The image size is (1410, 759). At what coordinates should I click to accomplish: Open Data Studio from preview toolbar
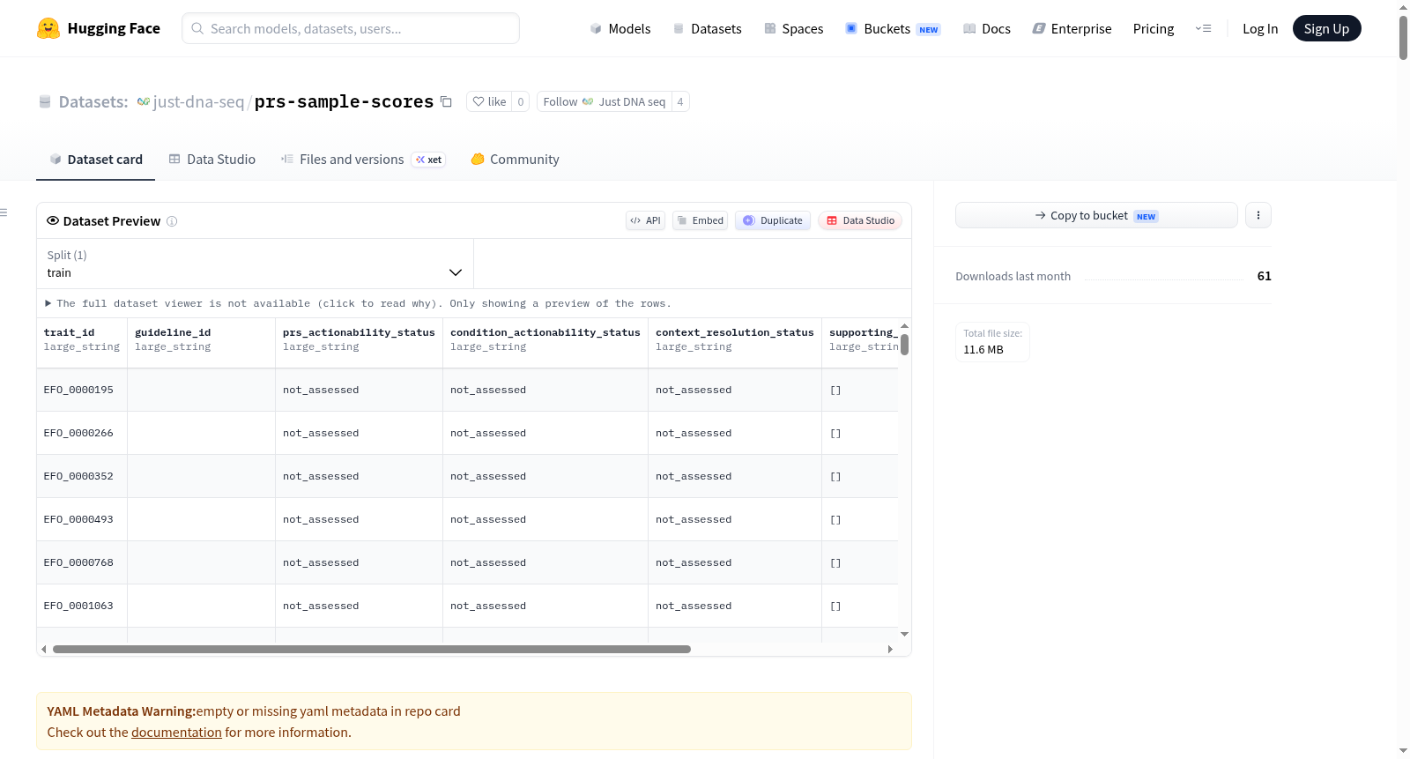click(860, 220)
